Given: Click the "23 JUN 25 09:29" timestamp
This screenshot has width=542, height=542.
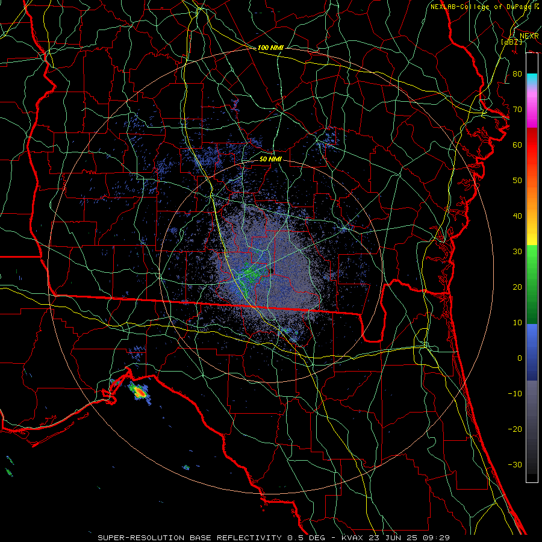Looking at the screenshot, I should pos(409,538).
